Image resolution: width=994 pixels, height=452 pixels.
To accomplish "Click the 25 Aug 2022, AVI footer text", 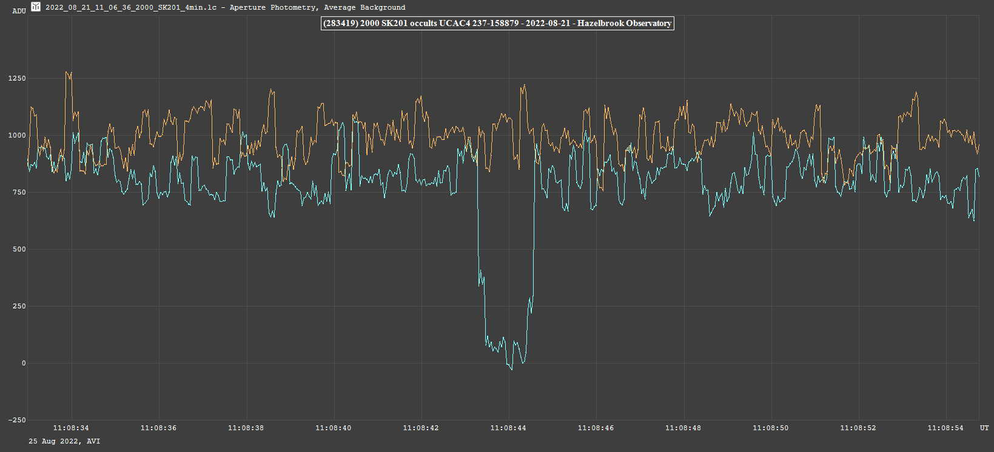I will point(65,441).
